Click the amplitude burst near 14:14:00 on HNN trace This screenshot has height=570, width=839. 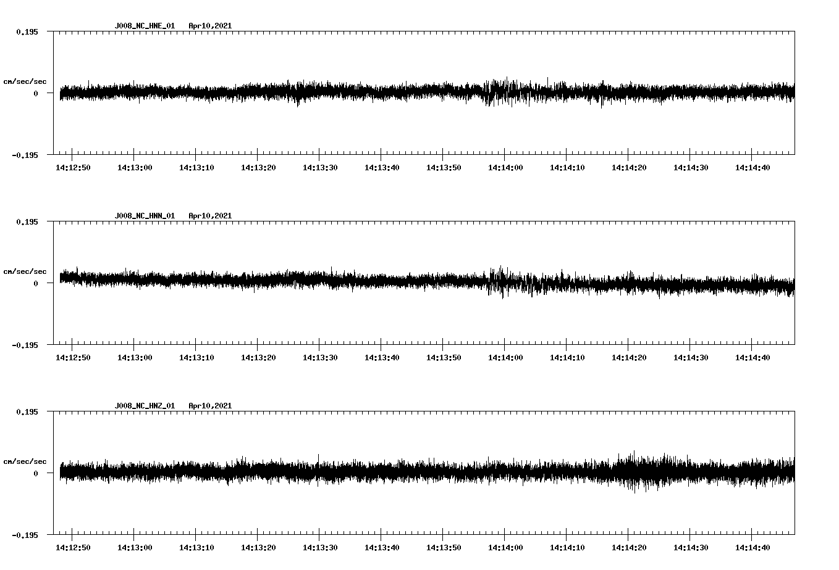click(500, 284)
